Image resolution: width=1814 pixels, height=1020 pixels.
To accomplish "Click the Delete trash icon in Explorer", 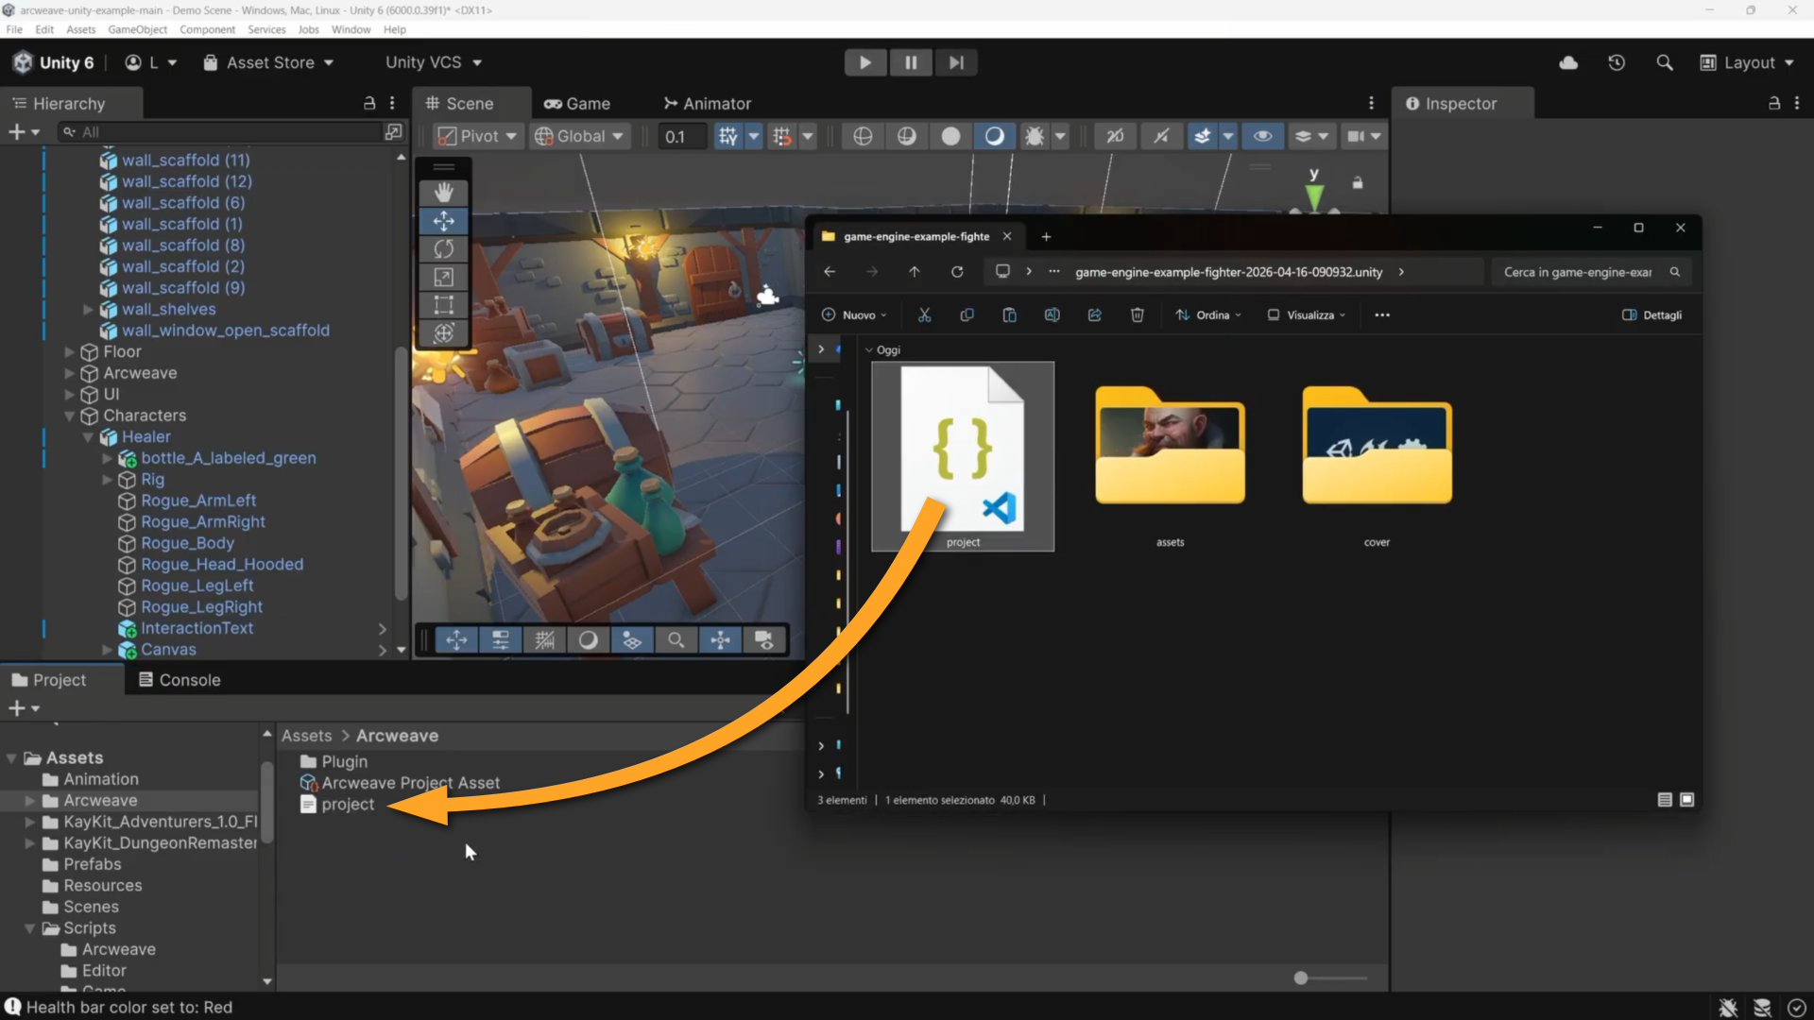I will (1138, 314).
